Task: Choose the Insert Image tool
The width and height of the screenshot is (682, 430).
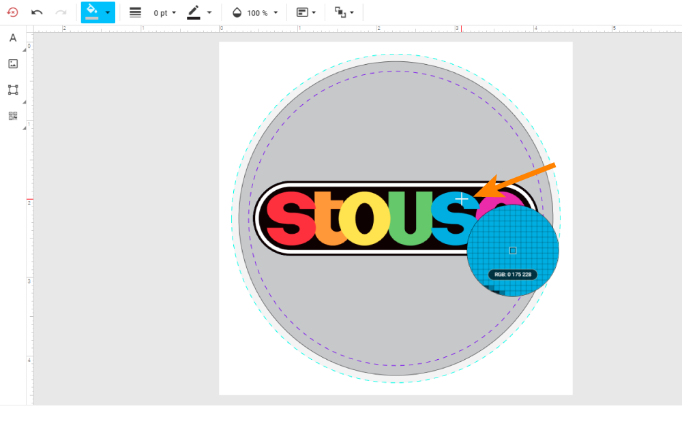Action: tap(13, 64)
